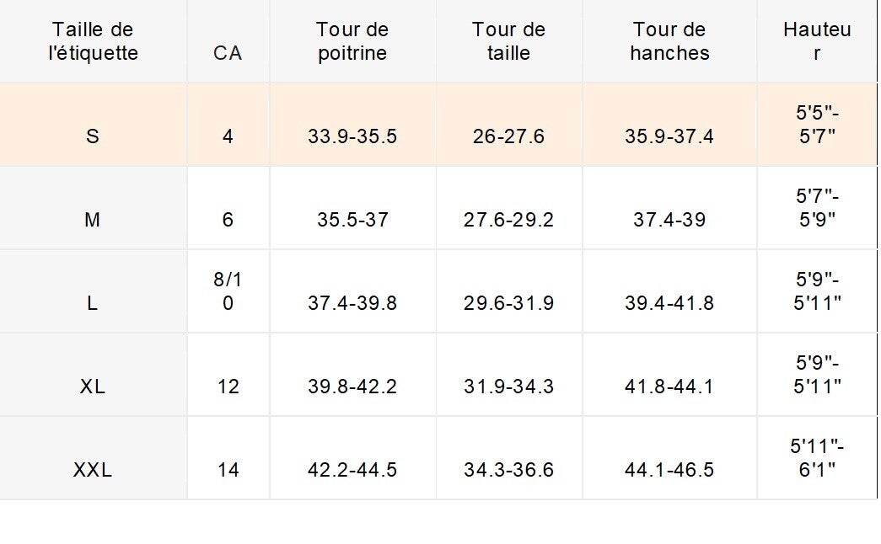The width and height of the screenshot is (881, 544).
Task: Select the size XXL row label
Action: click(x=93, y=470)
